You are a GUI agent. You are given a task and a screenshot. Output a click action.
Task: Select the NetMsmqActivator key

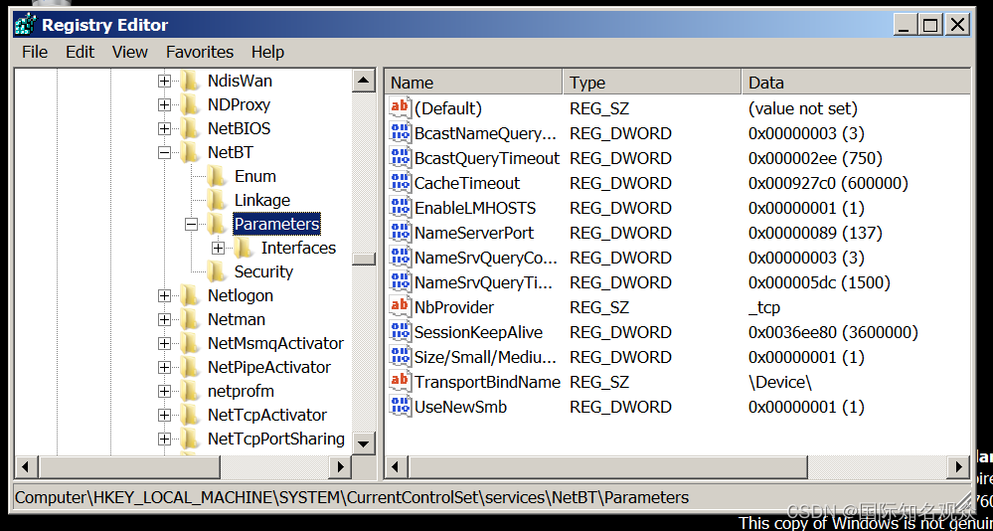coord(275,343)
